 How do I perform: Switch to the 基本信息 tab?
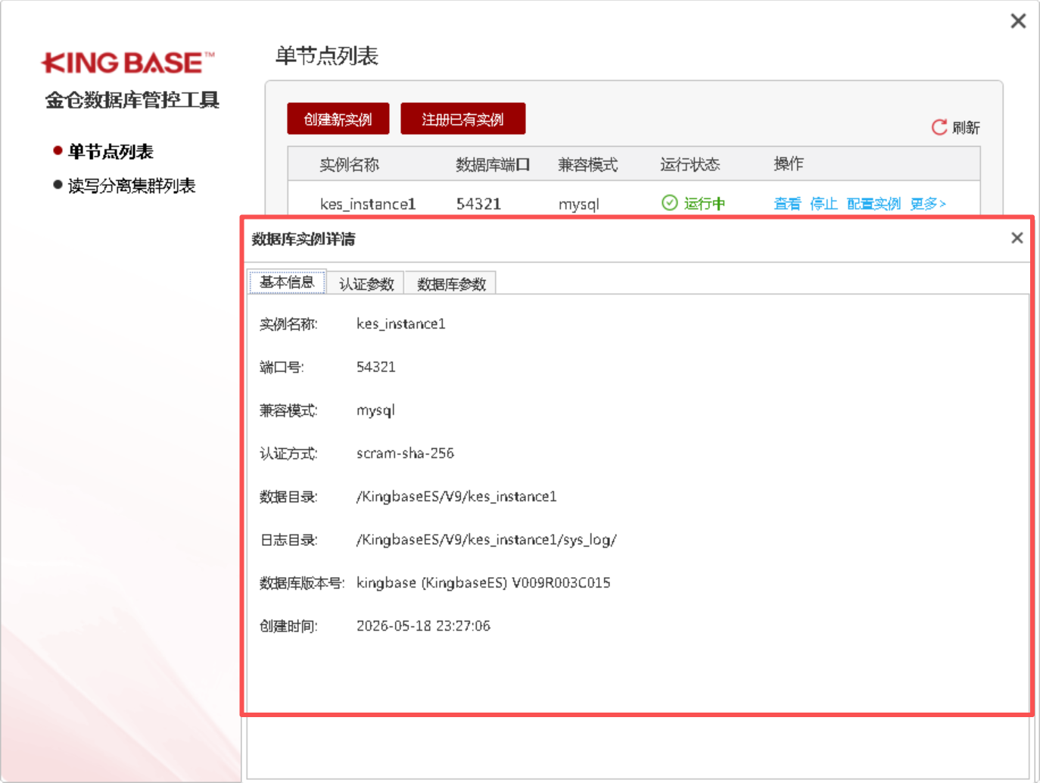[287, 282]
